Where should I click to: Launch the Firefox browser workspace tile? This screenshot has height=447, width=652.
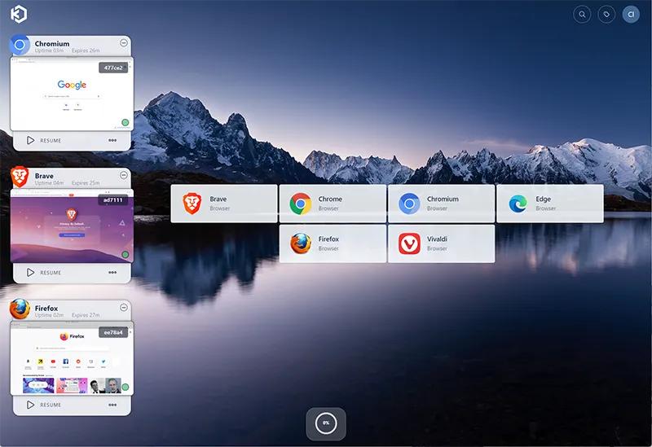(x=333, y=243)
